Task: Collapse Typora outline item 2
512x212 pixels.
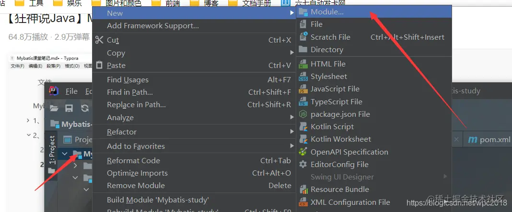Action: pos(28,134)
